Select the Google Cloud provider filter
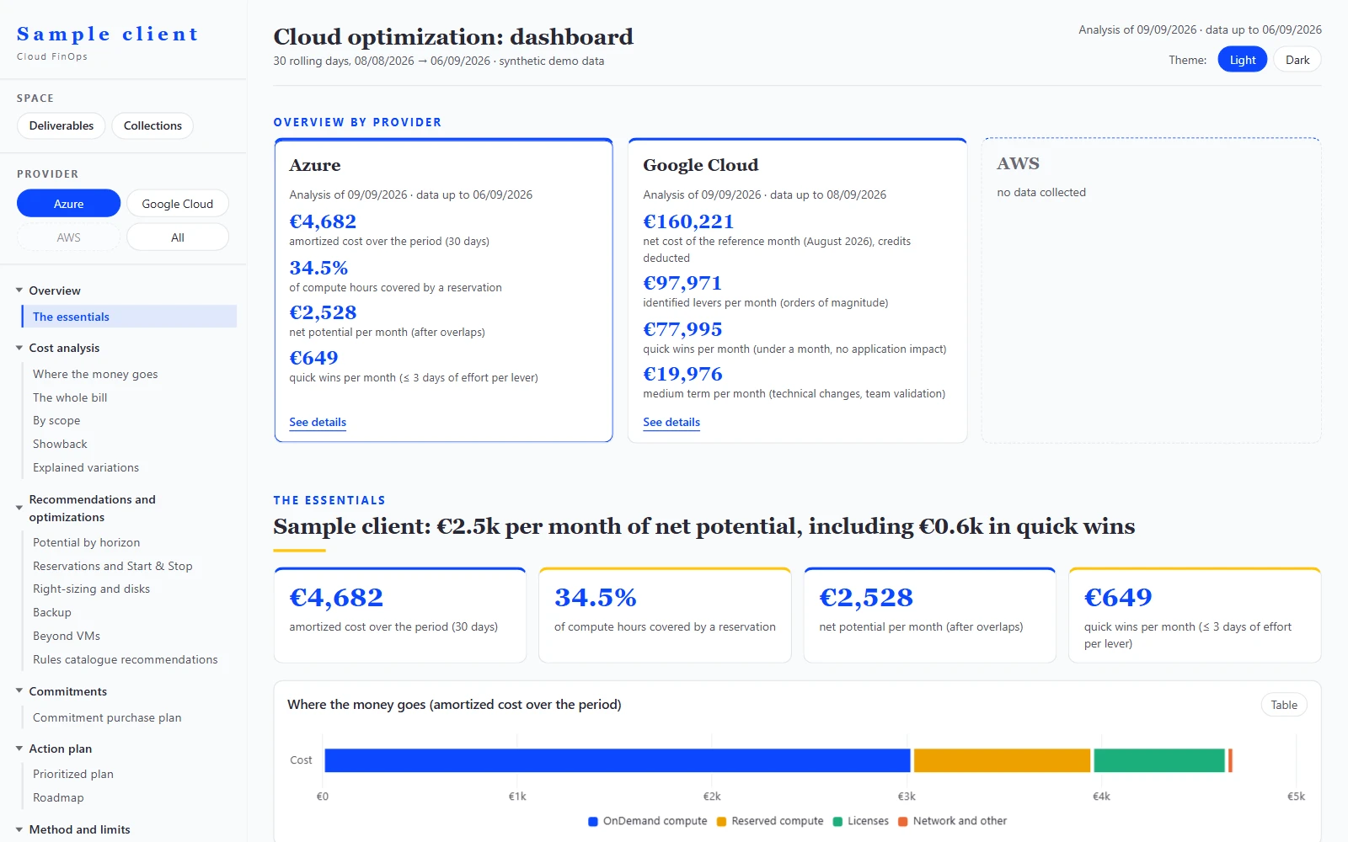 coord(178,204)
